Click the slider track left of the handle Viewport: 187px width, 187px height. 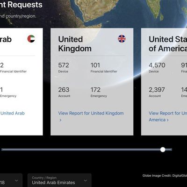coord(81,150)
